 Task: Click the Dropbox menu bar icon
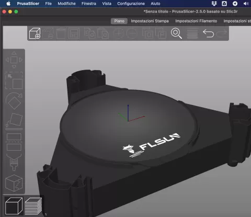[214, 4]
